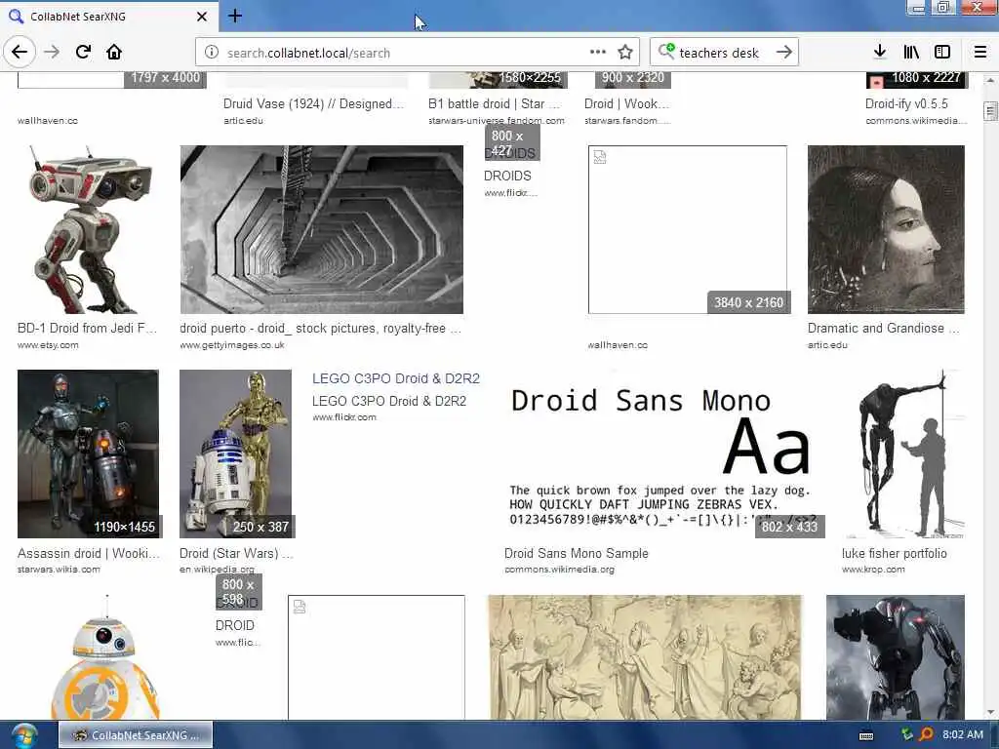The height and width of the screenshot is (749, 999).
Task: Open the super battle droid thumbnail
Action: (x=896, y=657)
